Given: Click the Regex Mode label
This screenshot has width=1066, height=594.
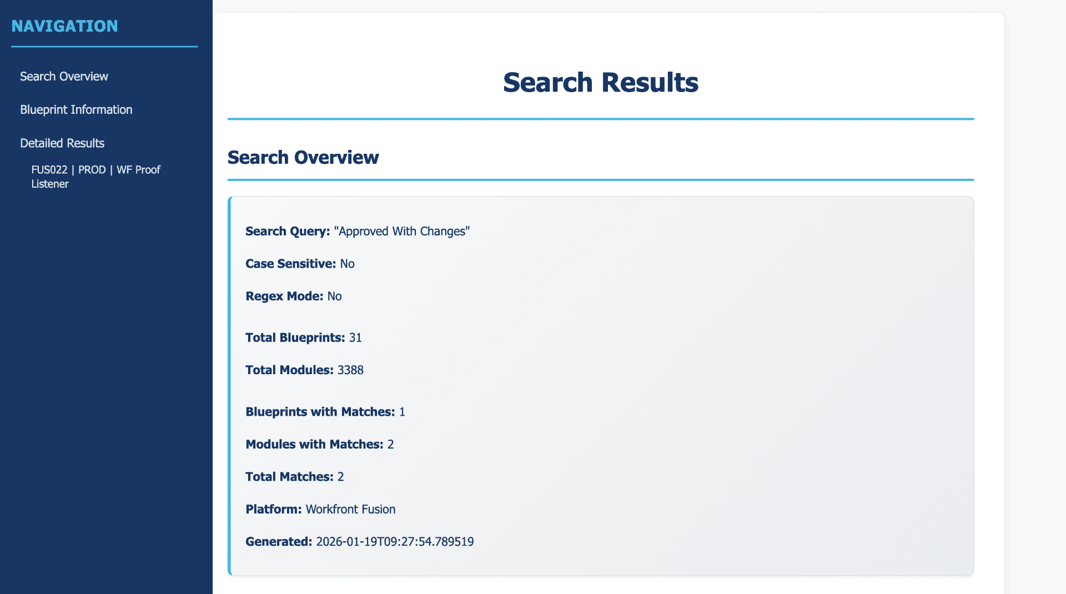Looking at the screenshot, I should (284, 296).
